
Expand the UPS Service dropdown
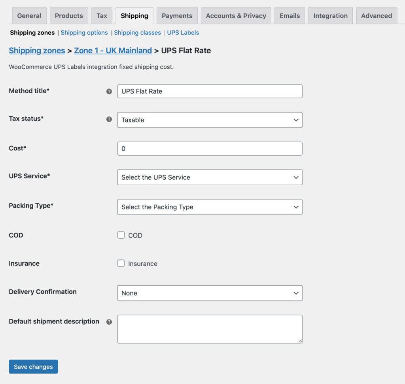tap(210, 177)
